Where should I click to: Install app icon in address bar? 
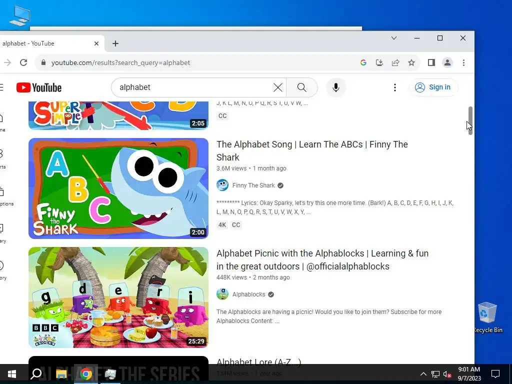coord(379,62)
